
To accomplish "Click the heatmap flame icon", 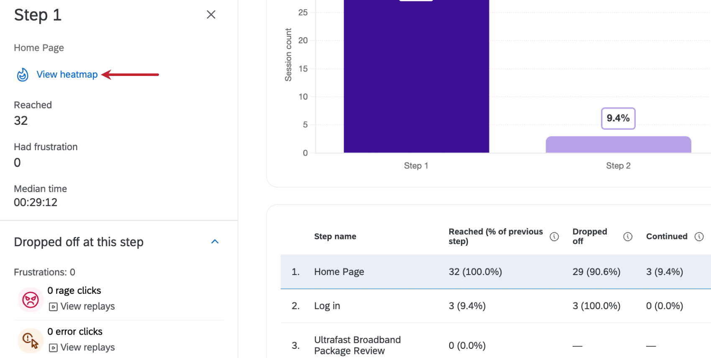I will 23,75.
